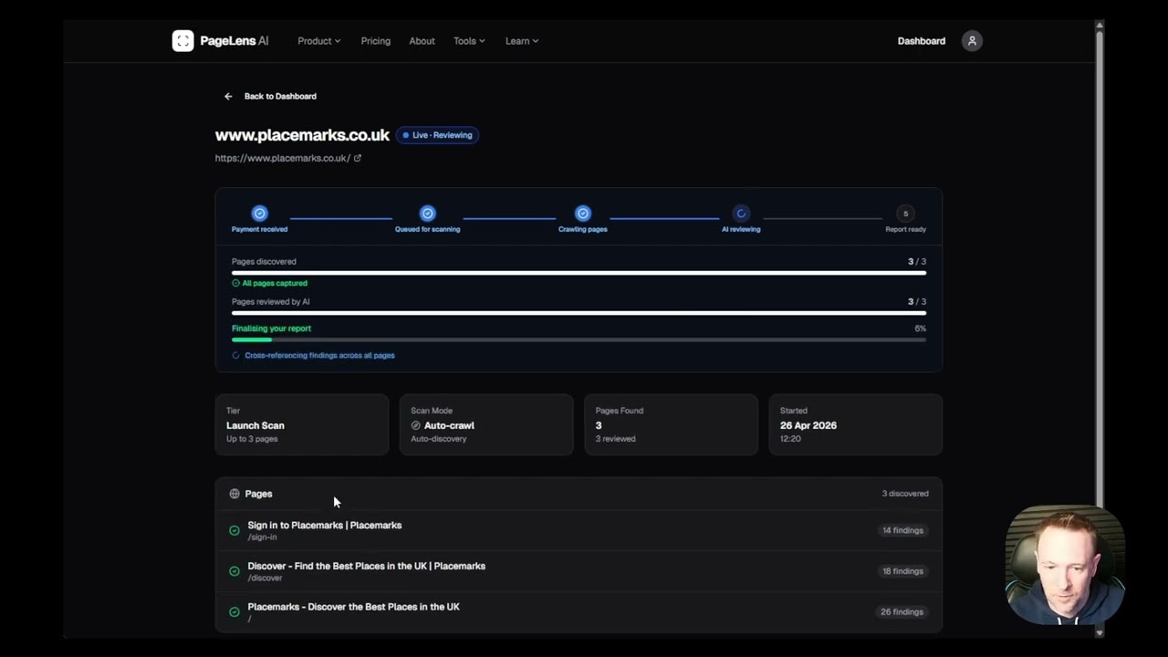Open the About page
This screenshot has width=1168, height=657.
pos(422,41)
